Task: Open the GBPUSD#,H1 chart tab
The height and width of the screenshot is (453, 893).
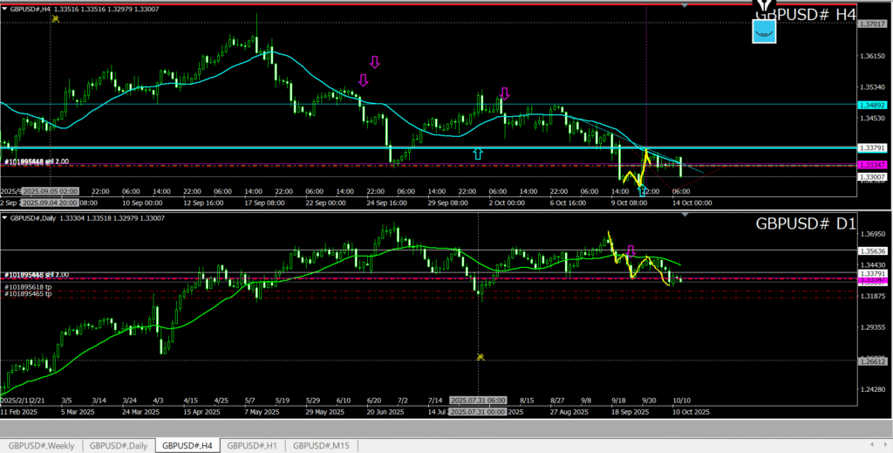Action: [x=253, y=446]
